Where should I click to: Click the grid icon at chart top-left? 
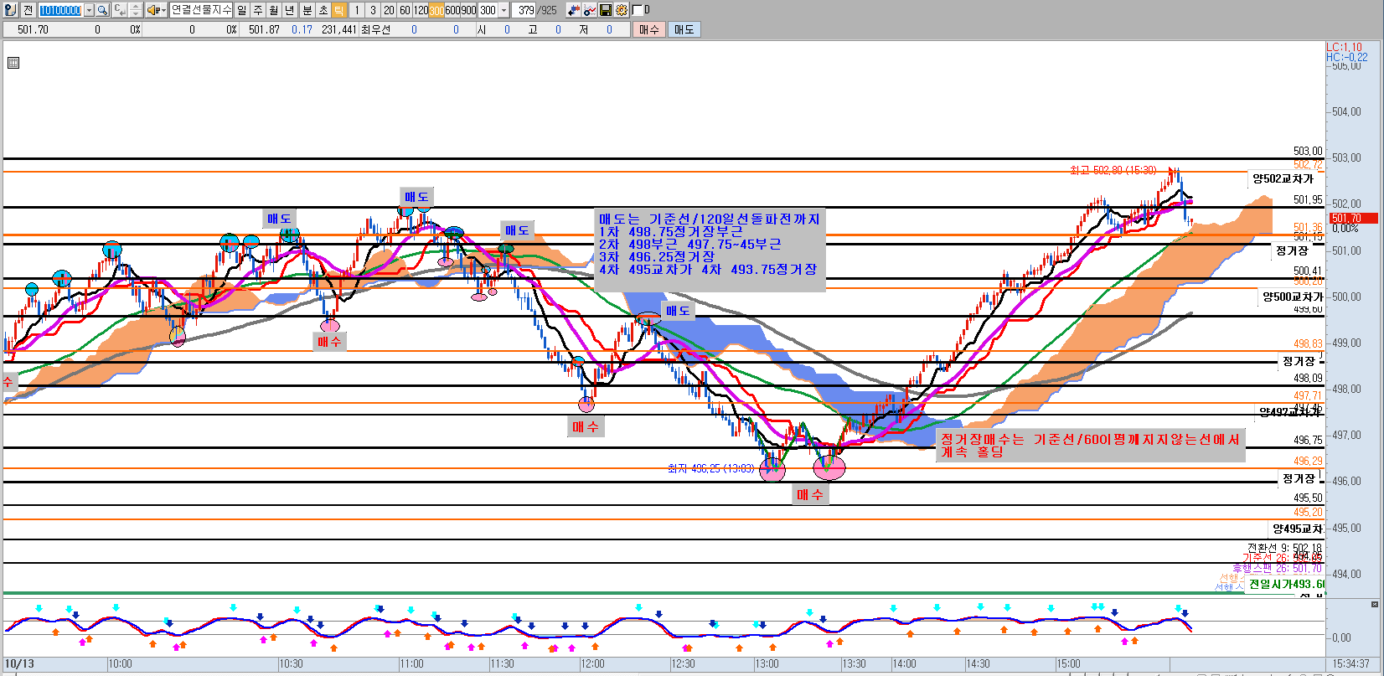13,63
